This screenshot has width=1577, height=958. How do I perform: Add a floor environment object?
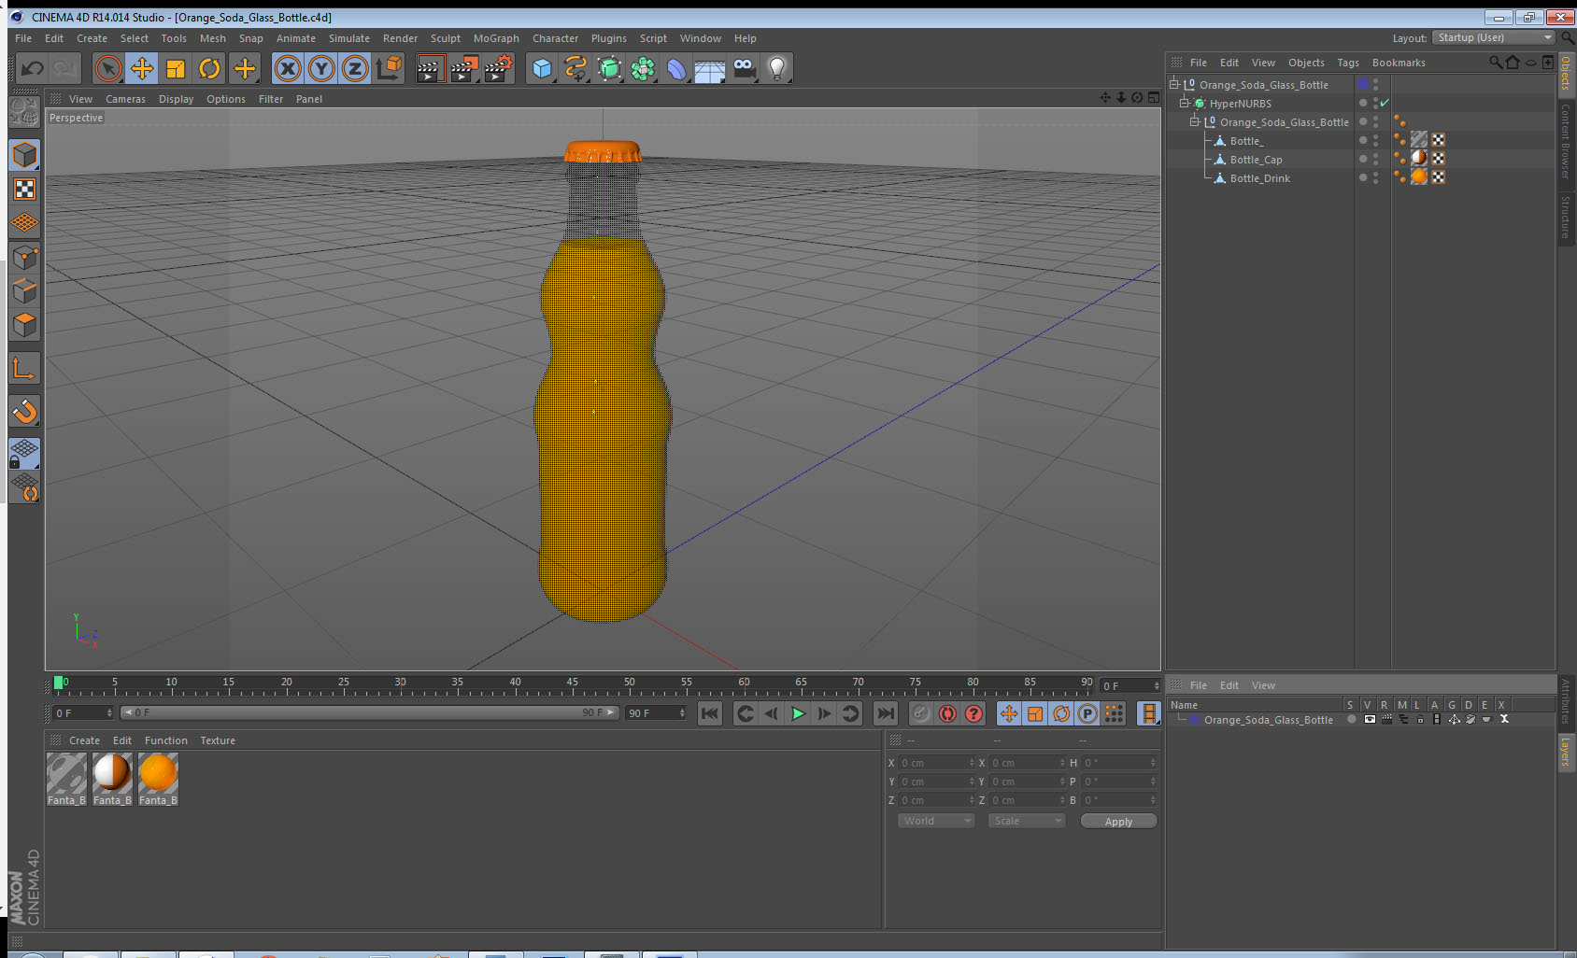(x=710, y=68)
